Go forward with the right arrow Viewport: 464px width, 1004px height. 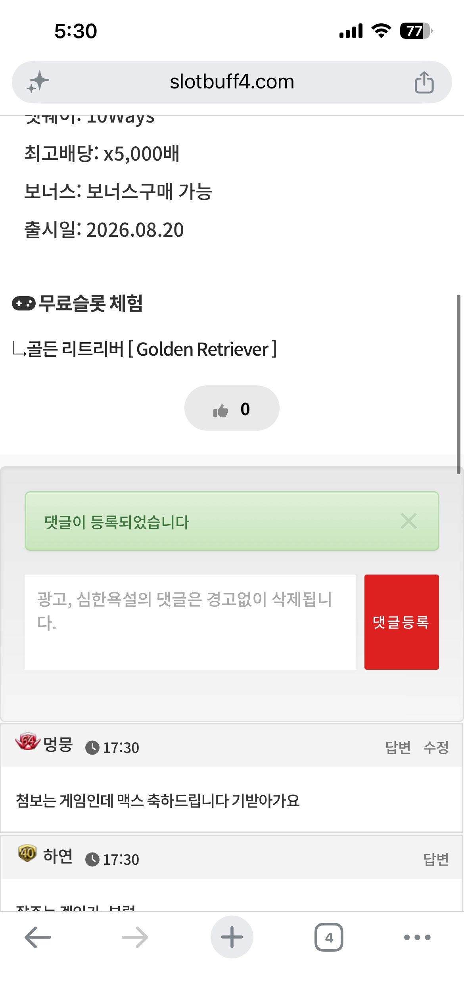pos(135,937)
